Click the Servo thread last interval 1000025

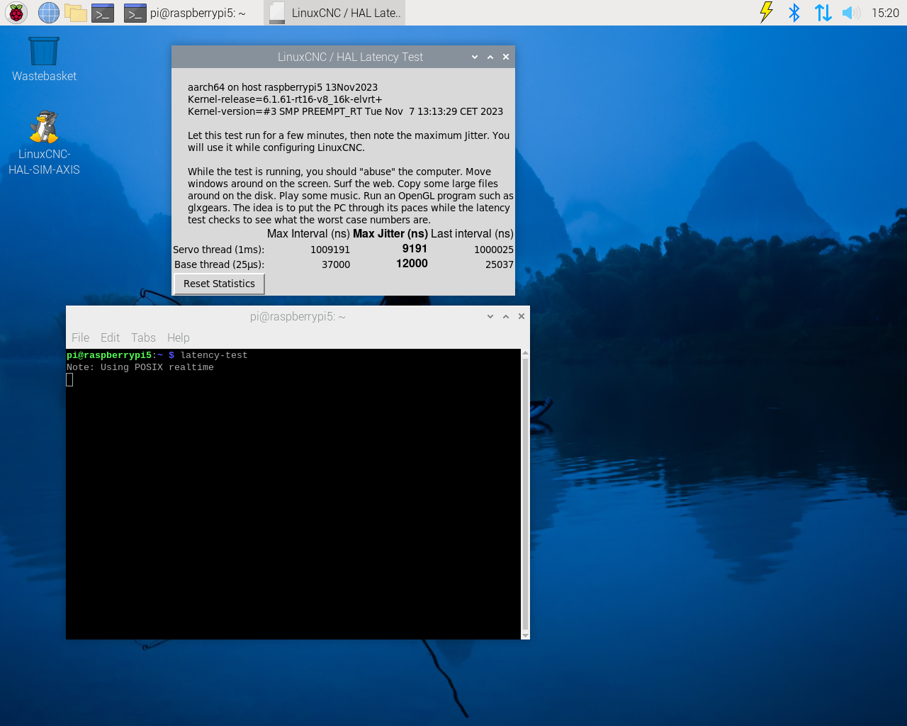point(494,250)
